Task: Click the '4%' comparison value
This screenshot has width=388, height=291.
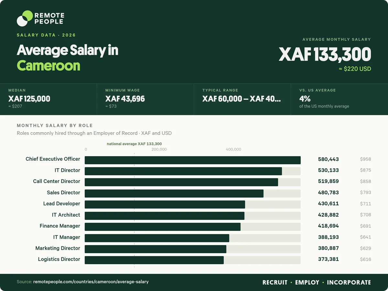Action: pos(305,99)
